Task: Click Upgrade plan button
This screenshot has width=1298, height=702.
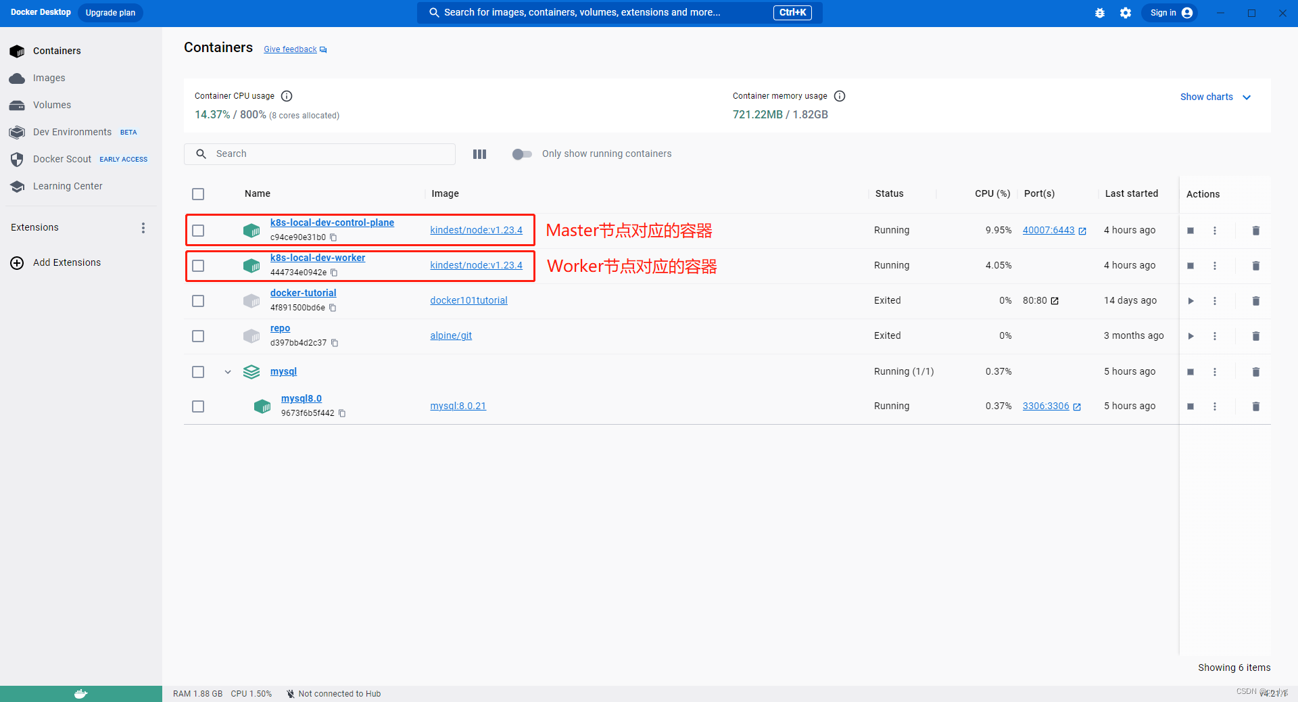Action: (x=110, y=13)
